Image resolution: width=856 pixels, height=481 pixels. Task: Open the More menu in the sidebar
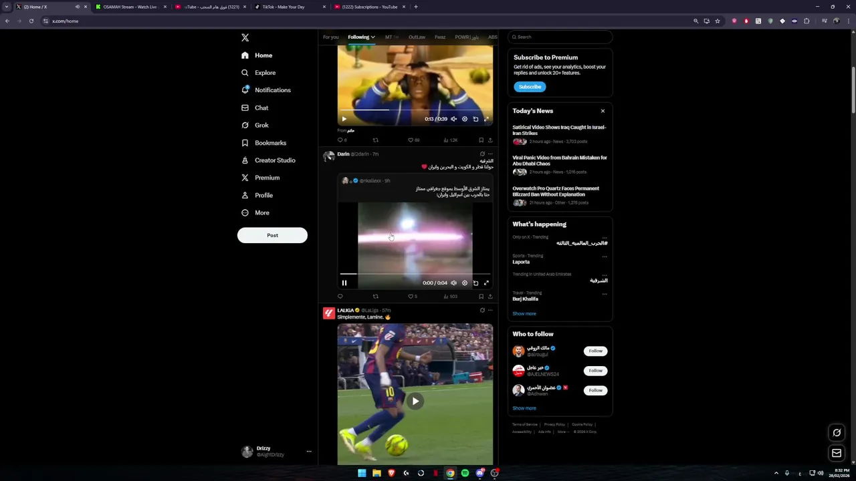[x=255, y=212]
